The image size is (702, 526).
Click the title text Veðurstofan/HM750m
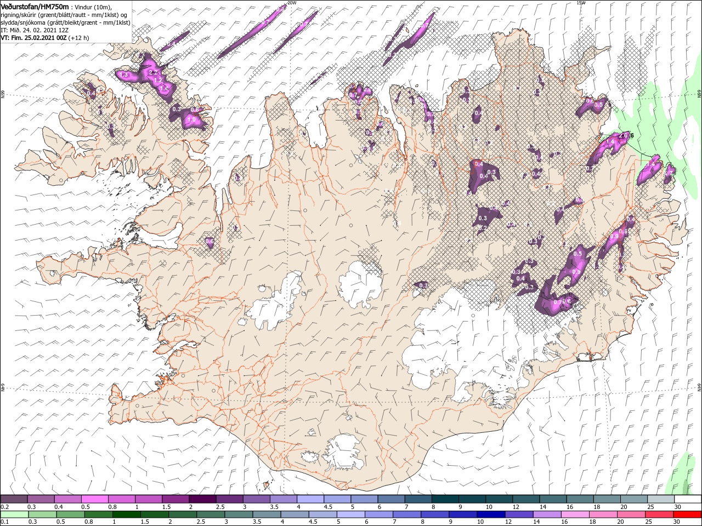point(35,6)
